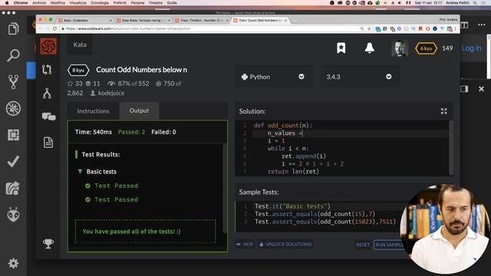Collapse the Basic tests results group
Image resolution: width=491 pixels, height=276 pixels.
80,172
